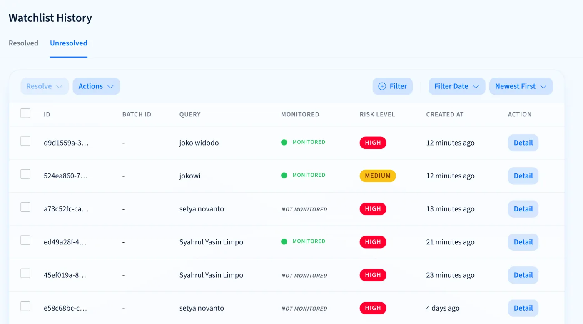
Task: Open the Filter Date dropdown
Action: click(457, 86)
